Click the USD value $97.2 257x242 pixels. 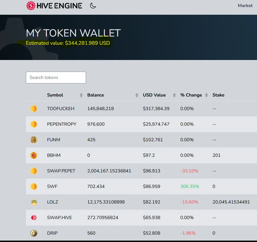[149, 155]
